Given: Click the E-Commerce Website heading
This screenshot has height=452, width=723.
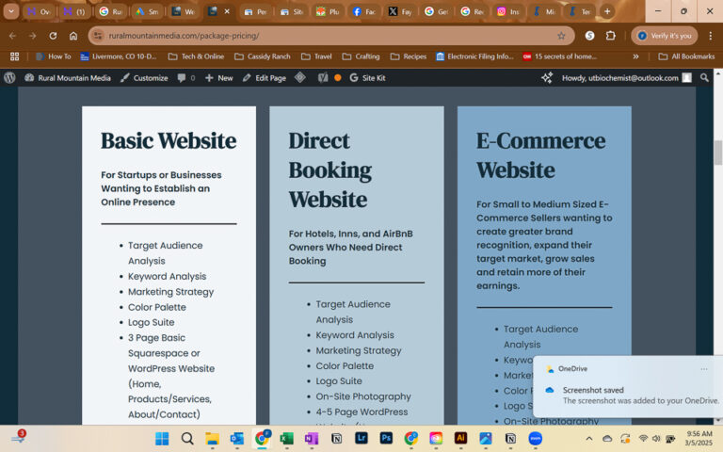Looking at the screenshot, I should (x=541, y=155).
